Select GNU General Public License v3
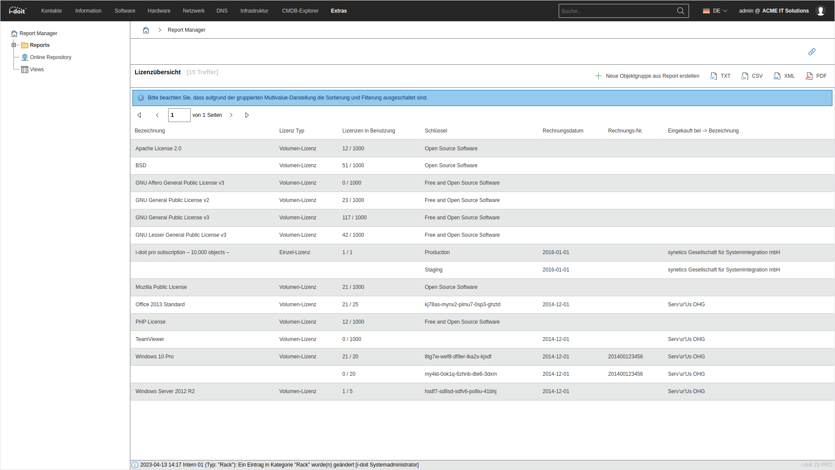The width and height of the screenshot is (835, 470). click(482, 218)
